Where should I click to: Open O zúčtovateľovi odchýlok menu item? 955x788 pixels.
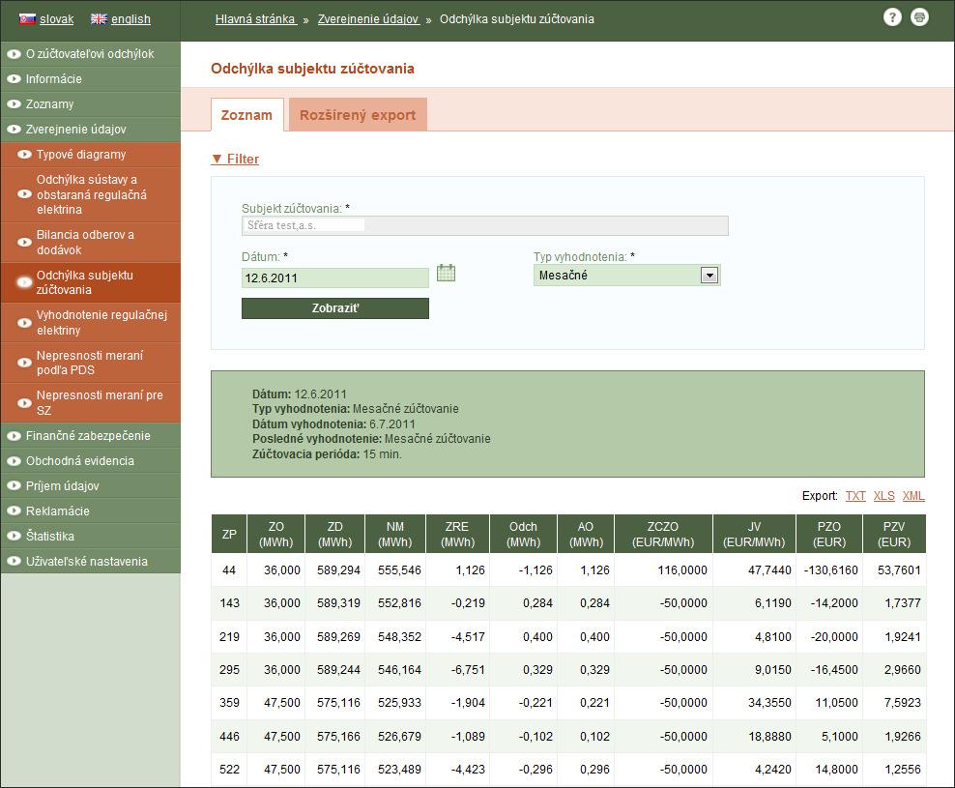pyautogui.click(x=90, y=54)
